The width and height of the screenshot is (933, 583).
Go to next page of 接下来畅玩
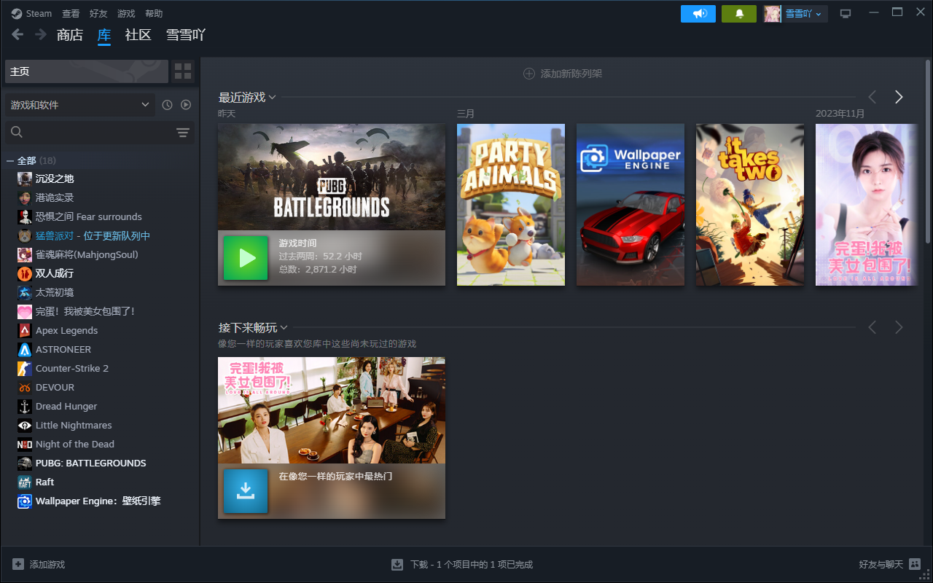pos(899,327)
